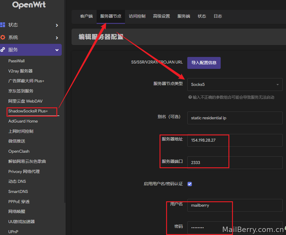
Task: Click the username field mailberry
Action: (x=235, y=205)
